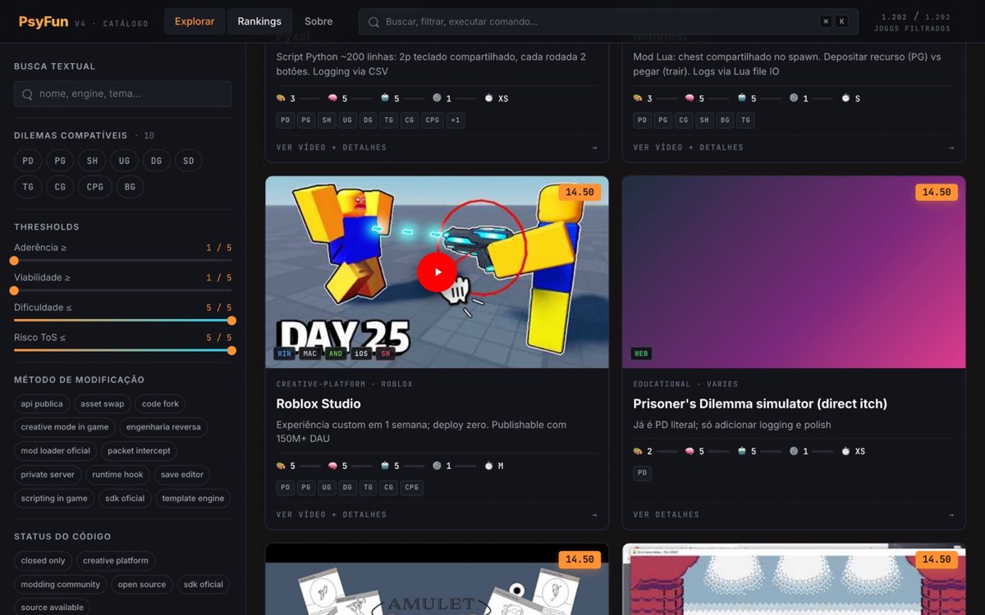Click the gear score icon on Prisoner's Dilemma card

point(794,451)
